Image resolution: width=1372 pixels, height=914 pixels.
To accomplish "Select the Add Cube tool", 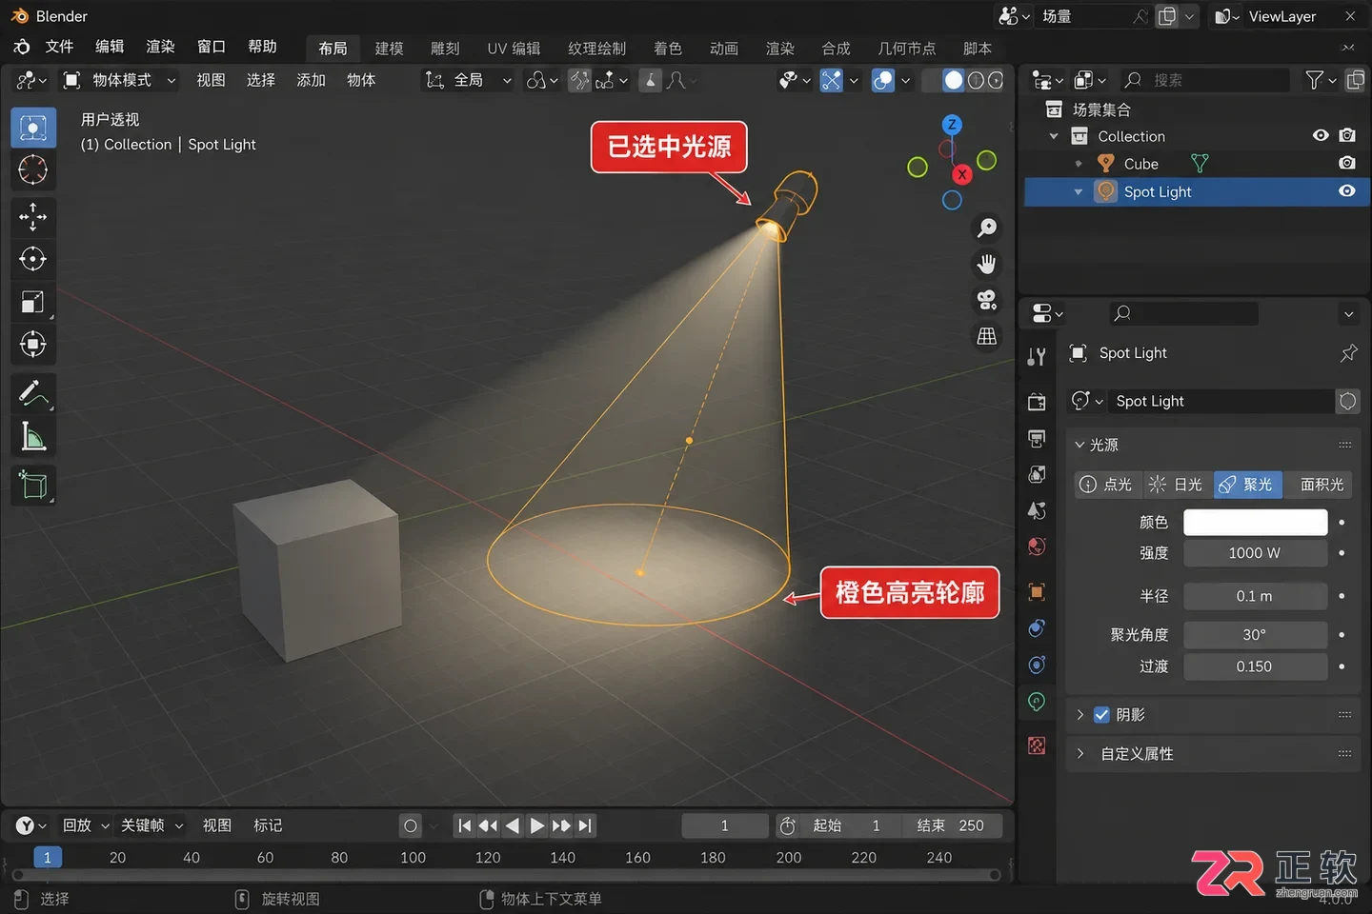I will 32,485.
